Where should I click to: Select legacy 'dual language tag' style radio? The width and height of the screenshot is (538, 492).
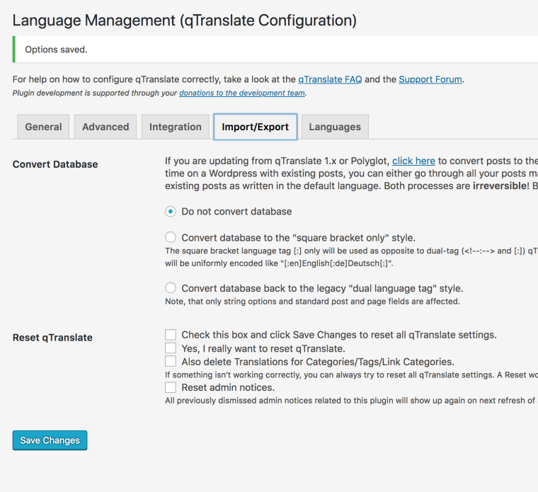click(171, 288)
